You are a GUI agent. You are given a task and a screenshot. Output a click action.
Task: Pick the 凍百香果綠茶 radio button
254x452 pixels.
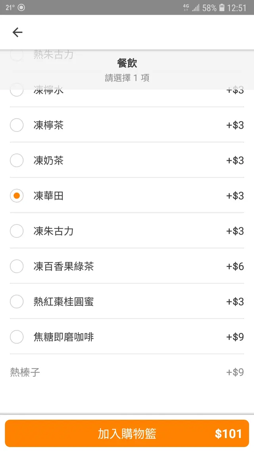(x=17, y=267)
